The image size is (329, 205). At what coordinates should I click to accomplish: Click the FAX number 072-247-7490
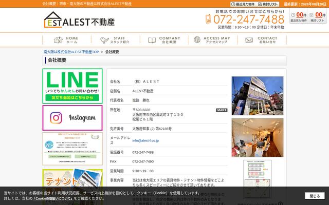143,161
